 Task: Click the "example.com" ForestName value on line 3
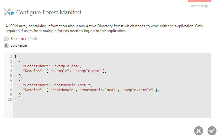point(66,66)
